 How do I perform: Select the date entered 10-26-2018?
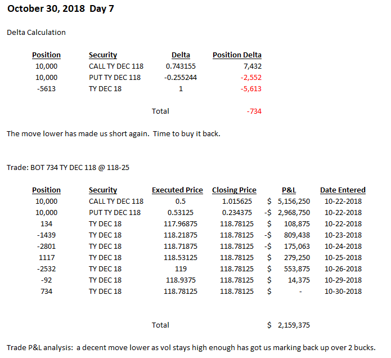point(343,269)
